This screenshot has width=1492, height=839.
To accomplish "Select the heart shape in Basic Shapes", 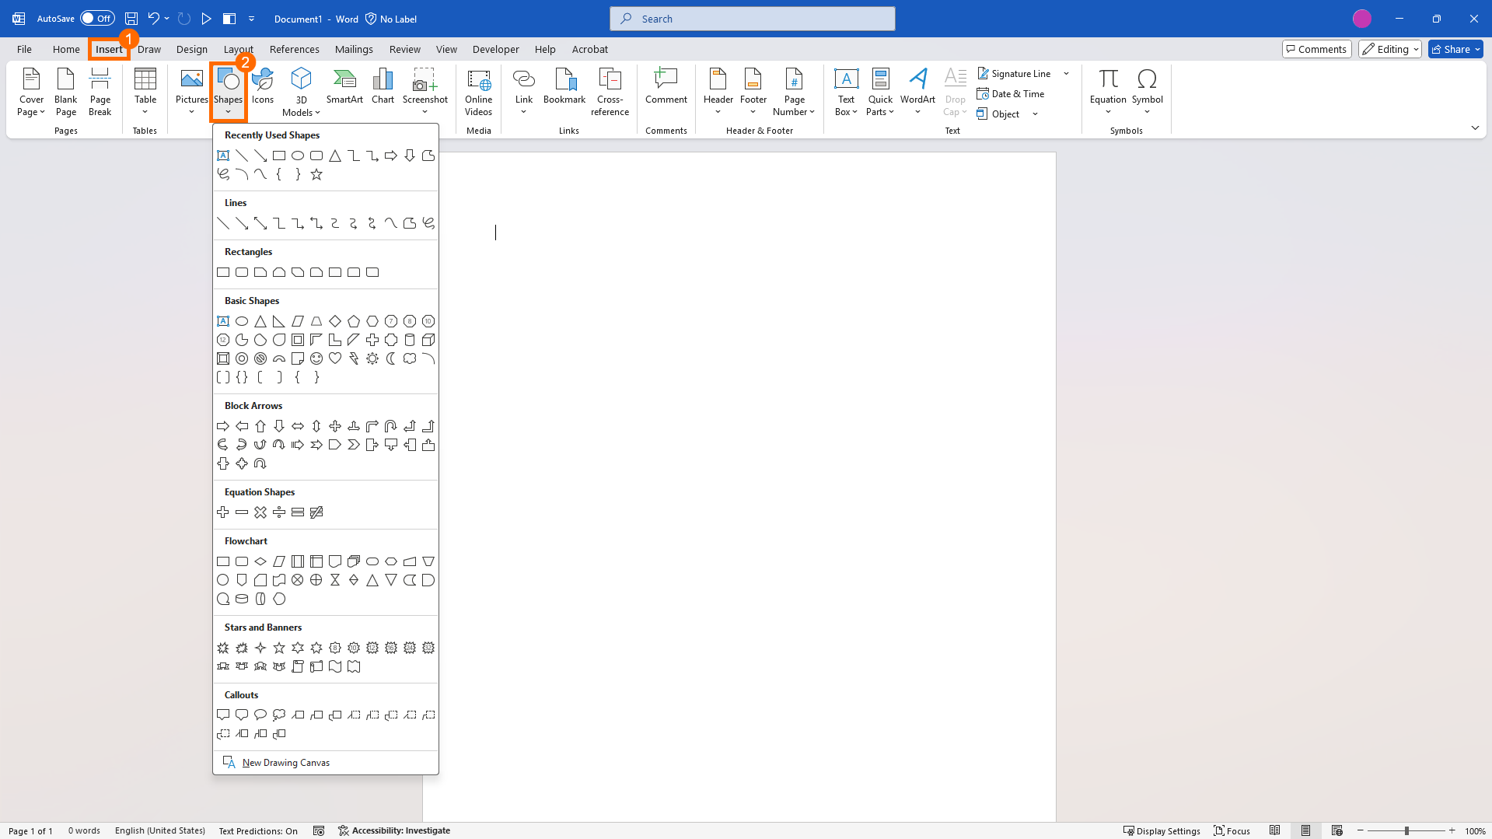I will pyautogui.click(x=335, y=358).
